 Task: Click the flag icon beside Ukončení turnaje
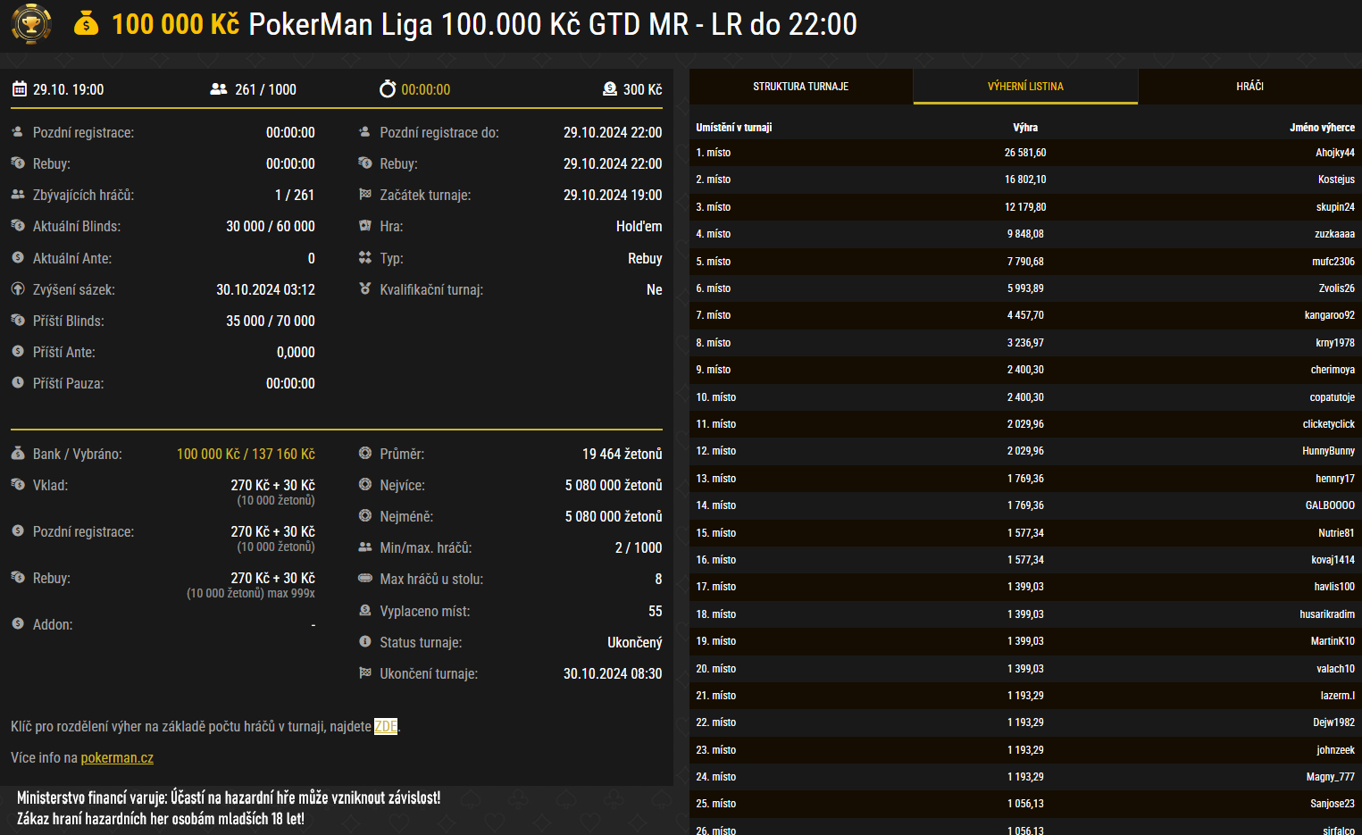(x=364, y=672)
